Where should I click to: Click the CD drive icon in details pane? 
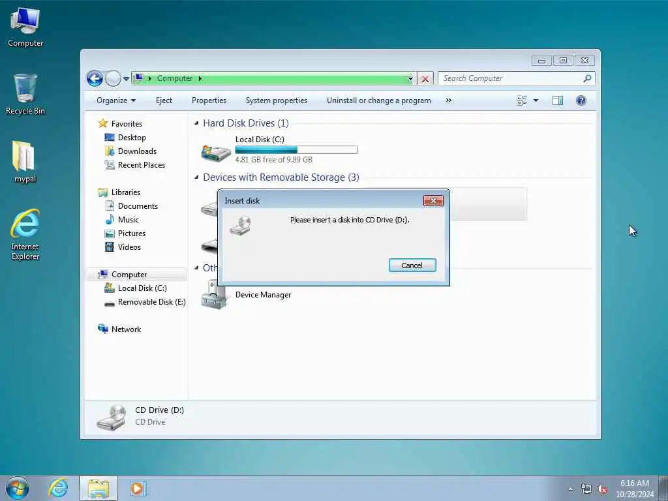[x=112, y=418]
